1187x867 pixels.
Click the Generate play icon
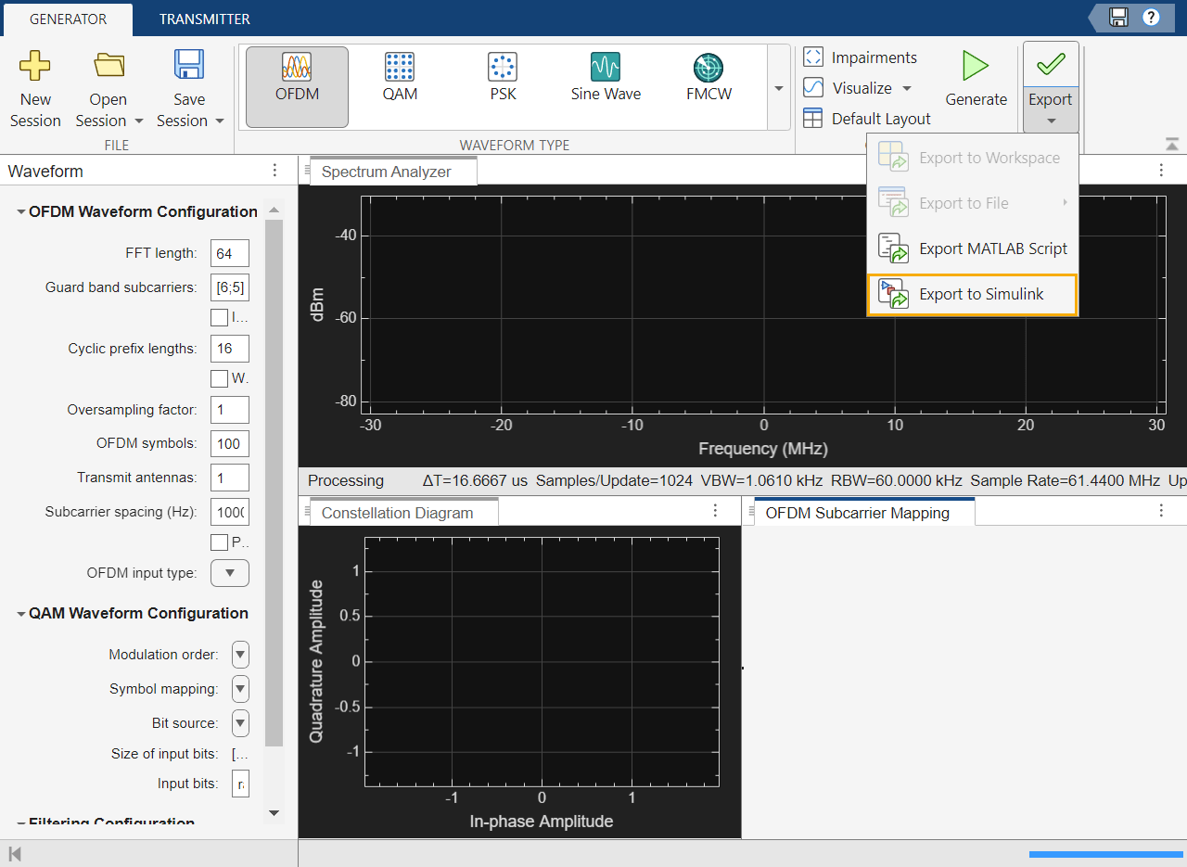click(x=975, y=67)
